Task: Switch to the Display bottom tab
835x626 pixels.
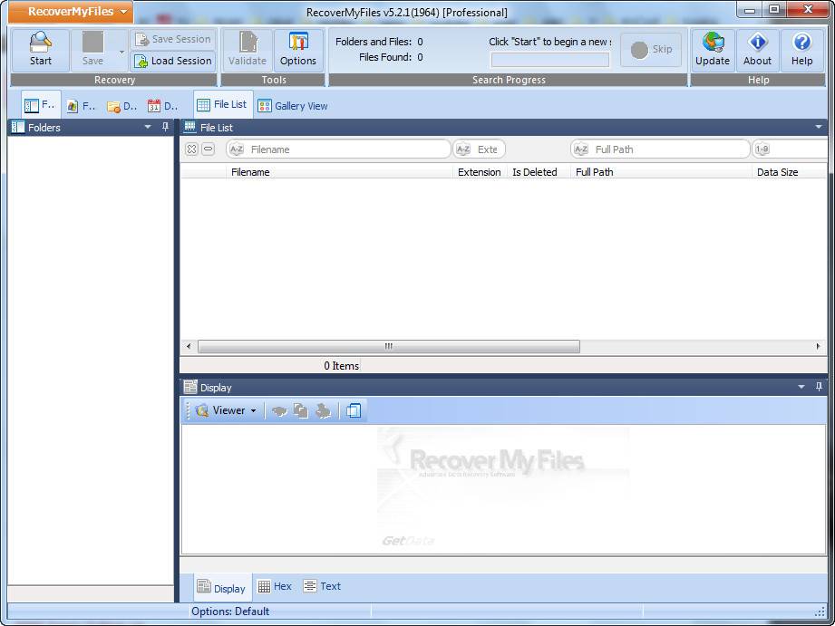Action: click(x=221, y=588)
